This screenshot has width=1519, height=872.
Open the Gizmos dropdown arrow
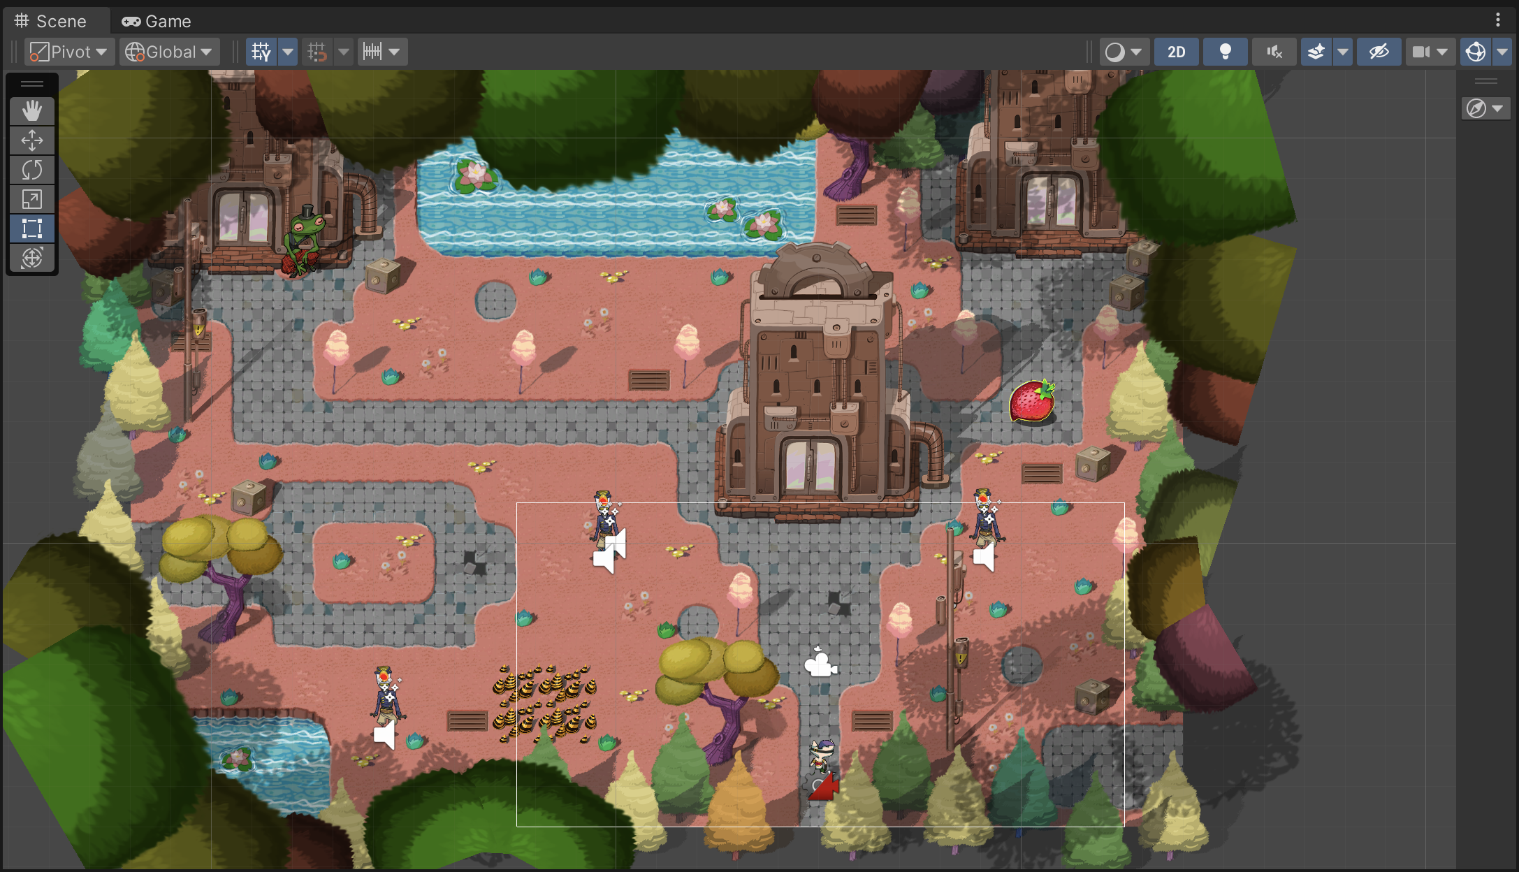click(x=1502, y=52)
